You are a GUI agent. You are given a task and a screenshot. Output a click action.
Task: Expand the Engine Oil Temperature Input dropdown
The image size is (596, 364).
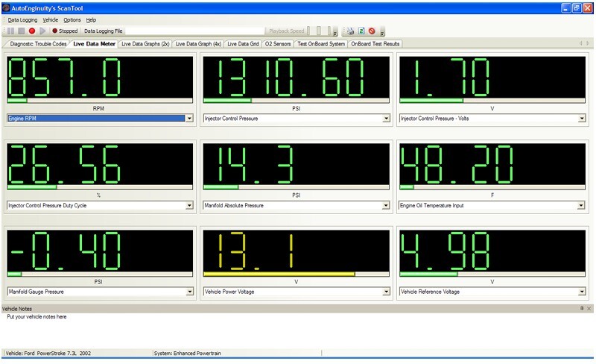(x=583, y=205)
